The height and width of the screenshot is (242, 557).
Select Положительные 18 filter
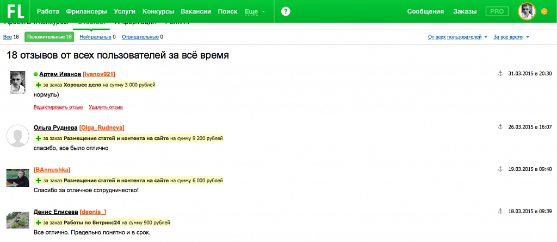tap(49, 36)
